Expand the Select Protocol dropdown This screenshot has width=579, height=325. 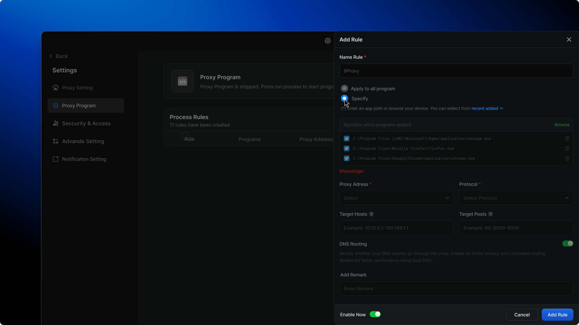(516, 198)
